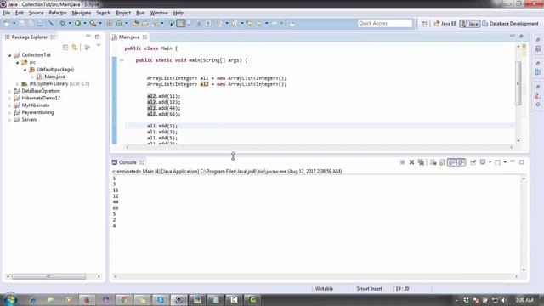Click Pin Console icon

coord(473,162)
